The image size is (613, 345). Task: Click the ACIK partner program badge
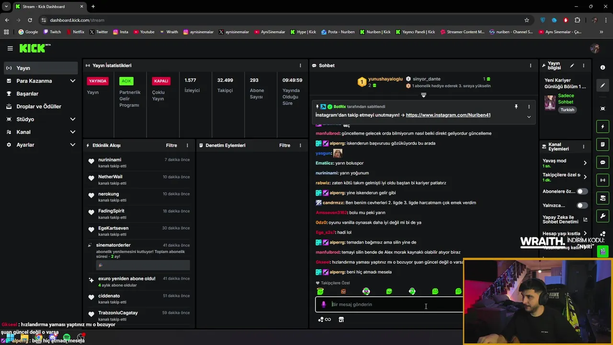(126, 81)
